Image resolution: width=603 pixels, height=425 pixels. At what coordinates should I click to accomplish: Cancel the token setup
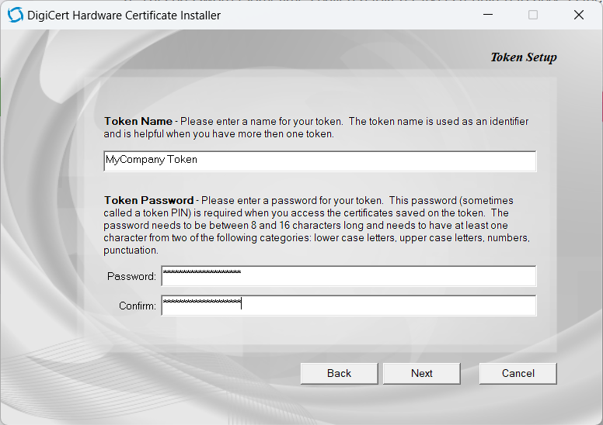click(518, 374)
